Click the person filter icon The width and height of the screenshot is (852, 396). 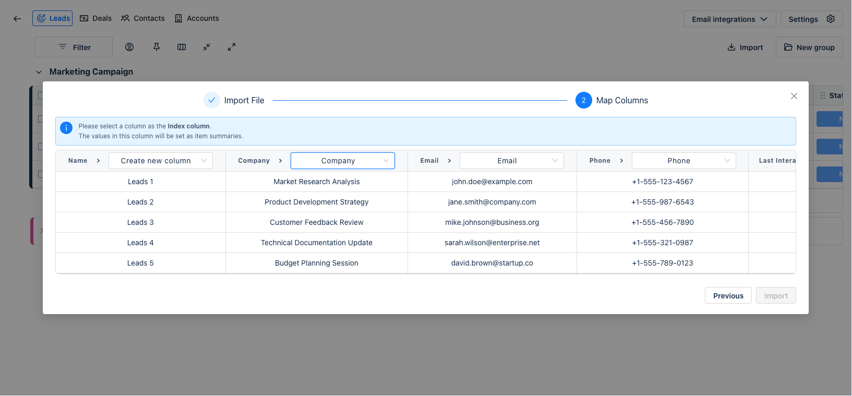[129, 47]
